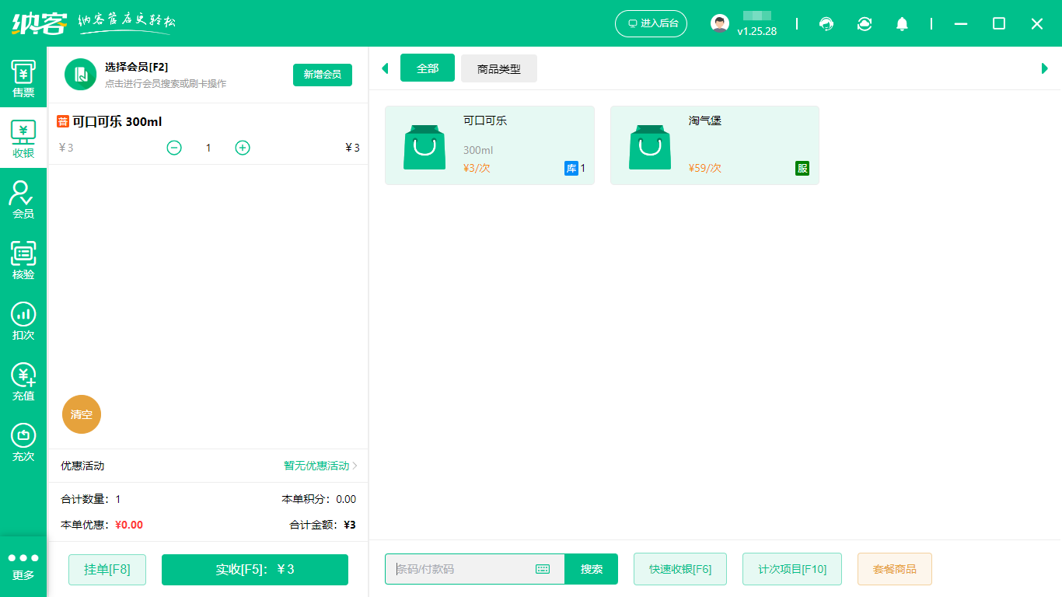This screenshot has width=1062, height=597.
Task: Switch to the 全部 category tab
Action: coord(427,68)
